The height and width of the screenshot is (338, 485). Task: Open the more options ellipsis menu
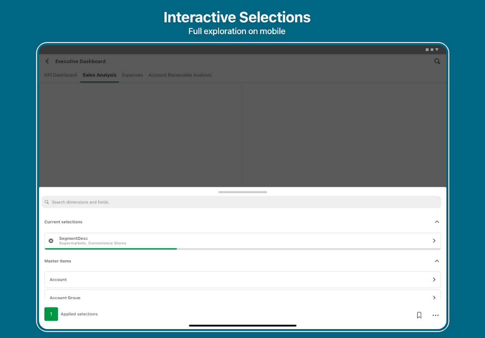pyautogui.click(x=435, y=315)
